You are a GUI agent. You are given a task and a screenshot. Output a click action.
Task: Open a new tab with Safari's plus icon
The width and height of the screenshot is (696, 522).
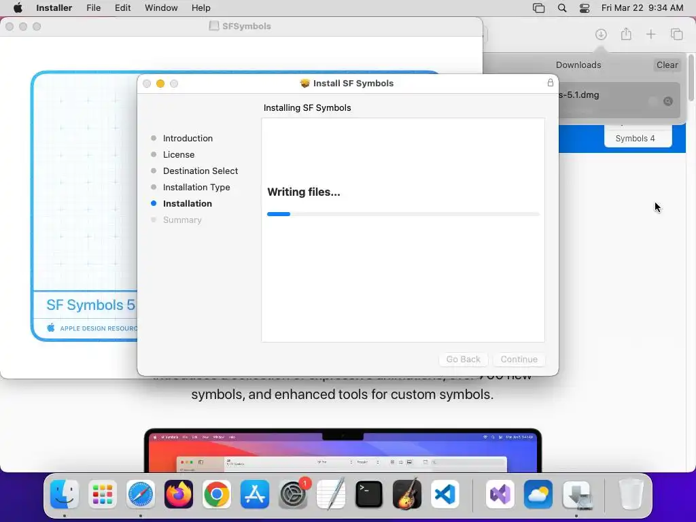[650, 34]
